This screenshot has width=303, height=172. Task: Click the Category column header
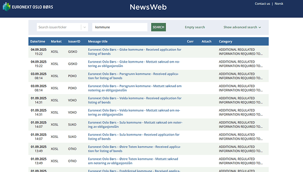click(226, 42)
